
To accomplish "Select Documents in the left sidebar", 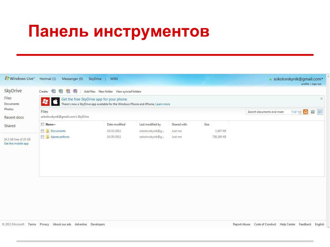I will pos(12,104).
